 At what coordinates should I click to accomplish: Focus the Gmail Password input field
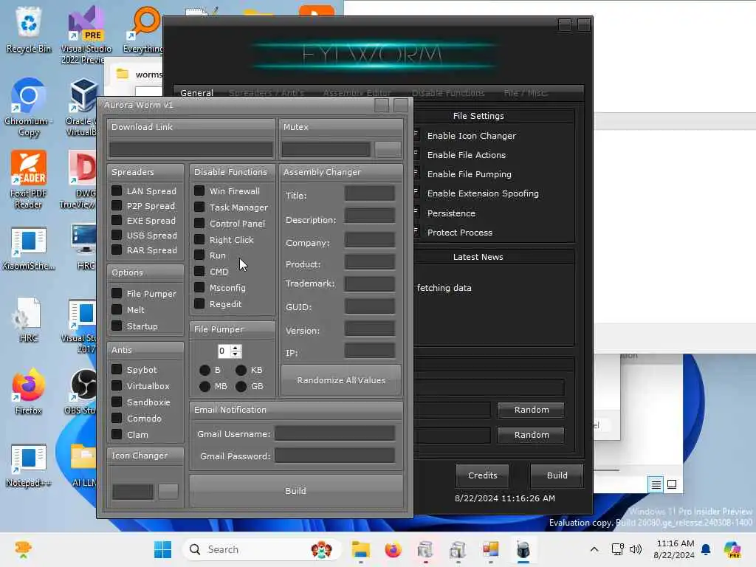pyautogui.click(x=335, y=455)
